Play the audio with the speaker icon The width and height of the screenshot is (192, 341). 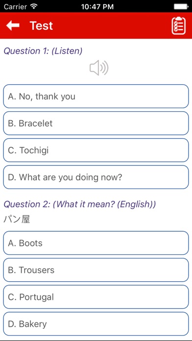pos(99,68)
